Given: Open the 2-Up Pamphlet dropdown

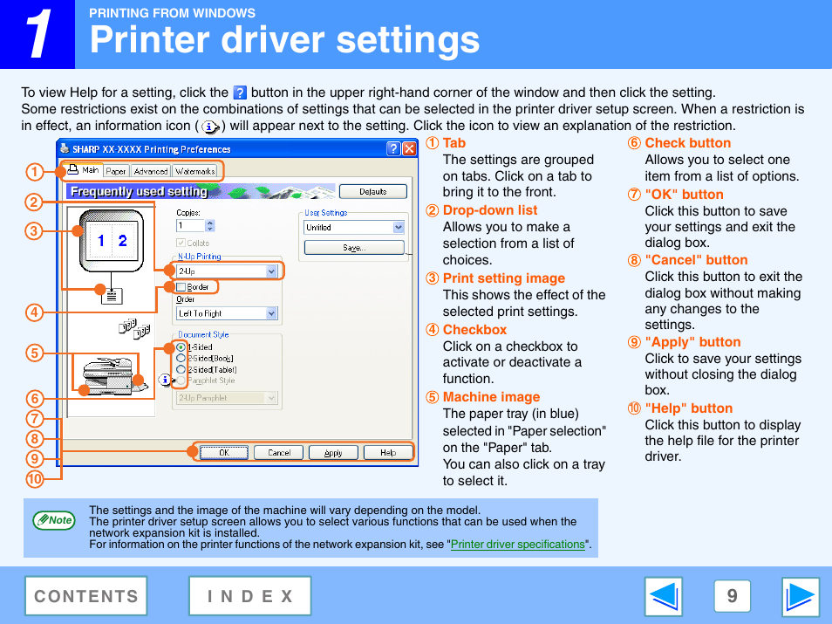Looking at the screenshot, I should tap(227, 398).
